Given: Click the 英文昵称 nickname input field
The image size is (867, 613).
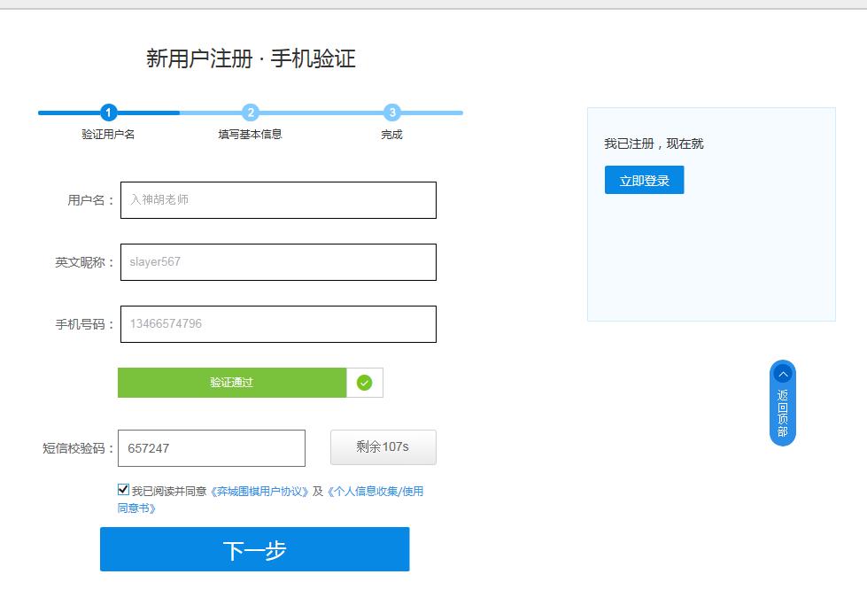Looking at the screenshot, I should click(277, 262).
